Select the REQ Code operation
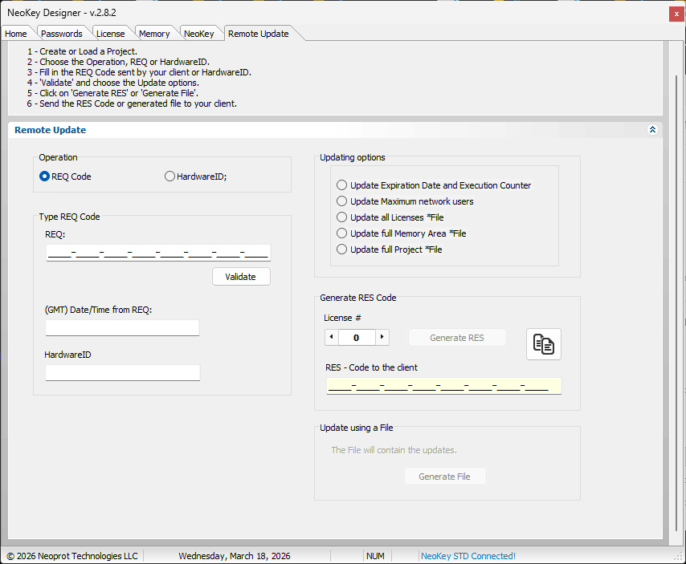The width and height of the screenshot is (686, 564). tap(45, 177)
